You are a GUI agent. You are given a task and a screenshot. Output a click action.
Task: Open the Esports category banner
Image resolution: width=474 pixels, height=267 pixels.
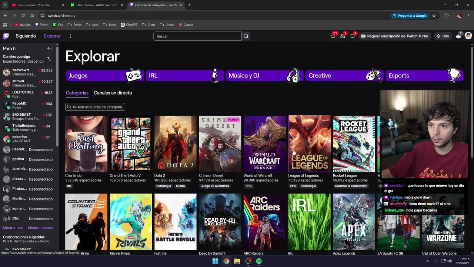click(424, 75)
